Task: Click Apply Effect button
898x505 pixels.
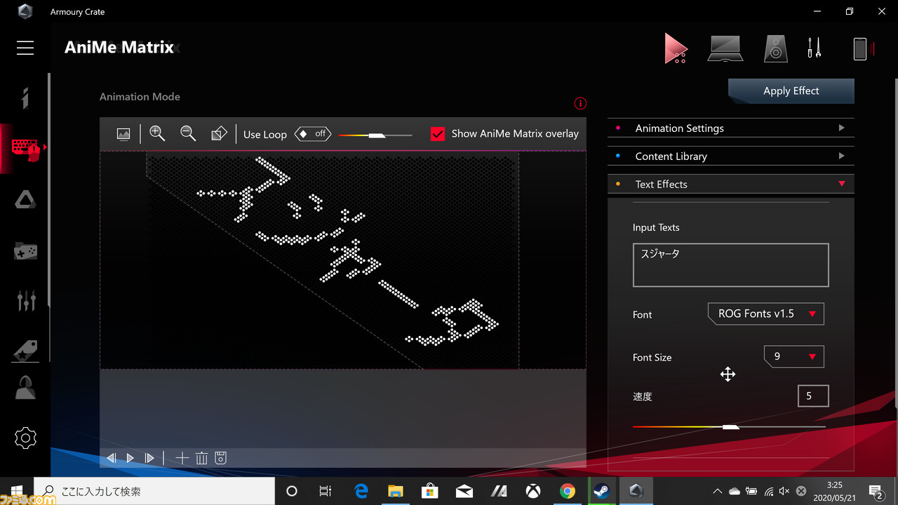Action: pyautogui.click(x=791, y=91)
